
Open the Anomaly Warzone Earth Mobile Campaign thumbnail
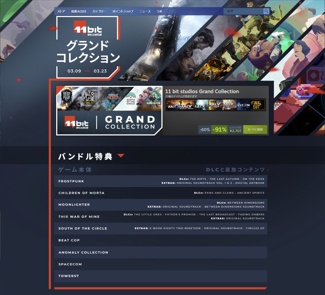(230, 105)
